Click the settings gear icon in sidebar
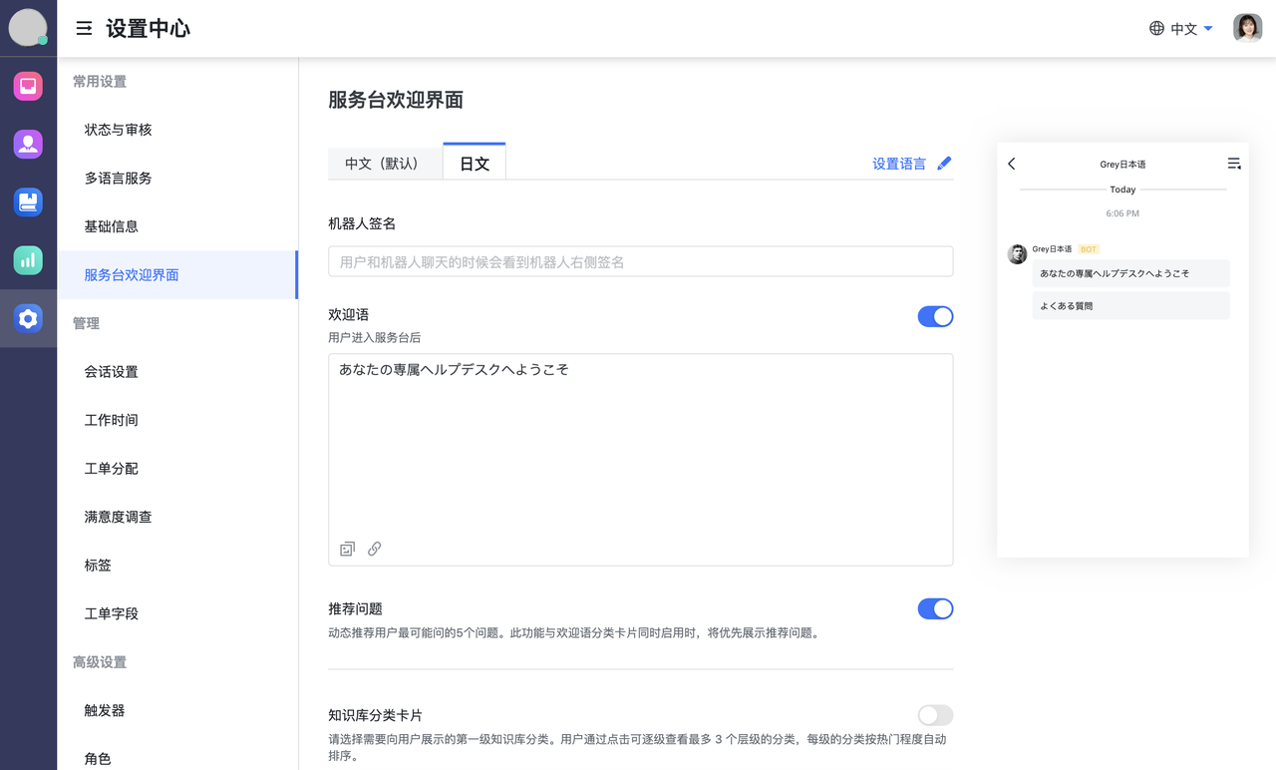This screenshot has height=770, width=1276. [x=27, y=318]
